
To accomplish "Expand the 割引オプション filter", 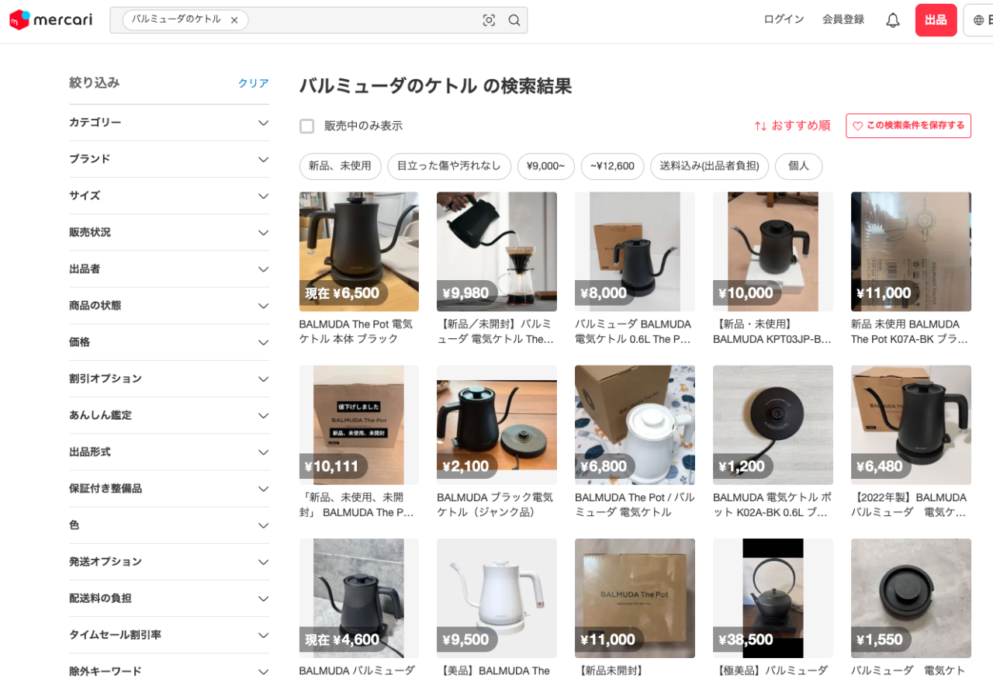I will click(x=169, y=379).
